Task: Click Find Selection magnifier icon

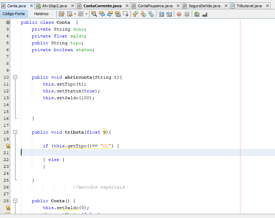Action: pyautogui.click(x=94, y=14)
